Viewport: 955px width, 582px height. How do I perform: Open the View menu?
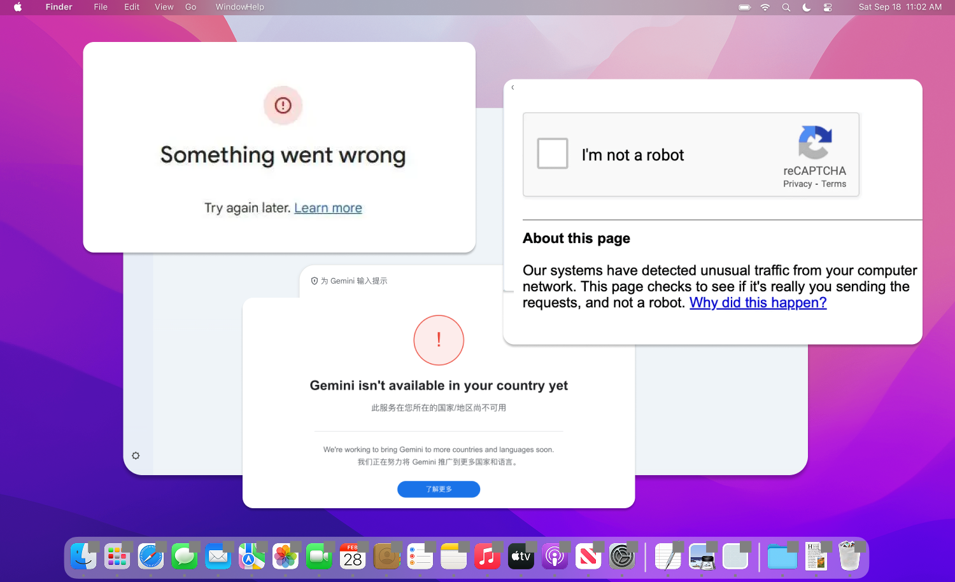[164, 7]
